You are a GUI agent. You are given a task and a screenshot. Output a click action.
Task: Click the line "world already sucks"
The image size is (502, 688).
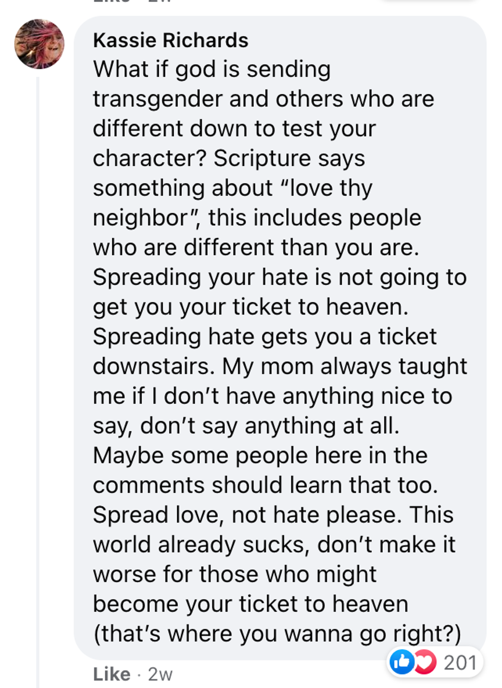201,545
